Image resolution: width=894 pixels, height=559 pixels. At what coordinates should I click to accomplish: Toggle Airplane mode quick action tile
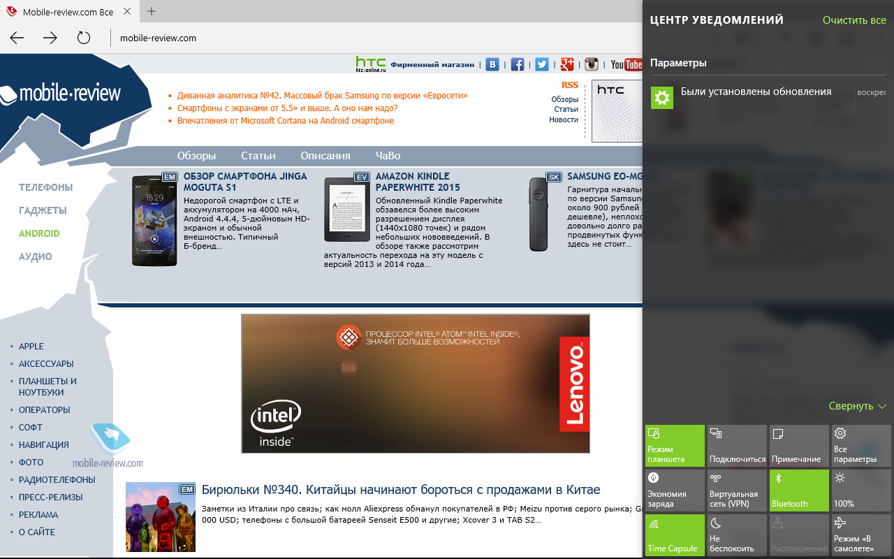pyautogui.click(x=861, y=535)
